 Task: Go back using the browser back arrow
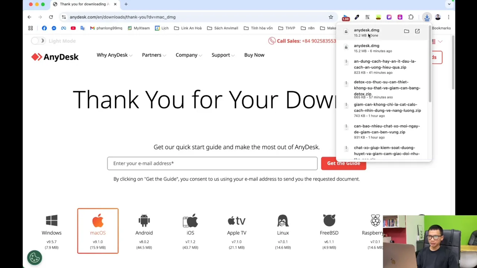(29, 17)
